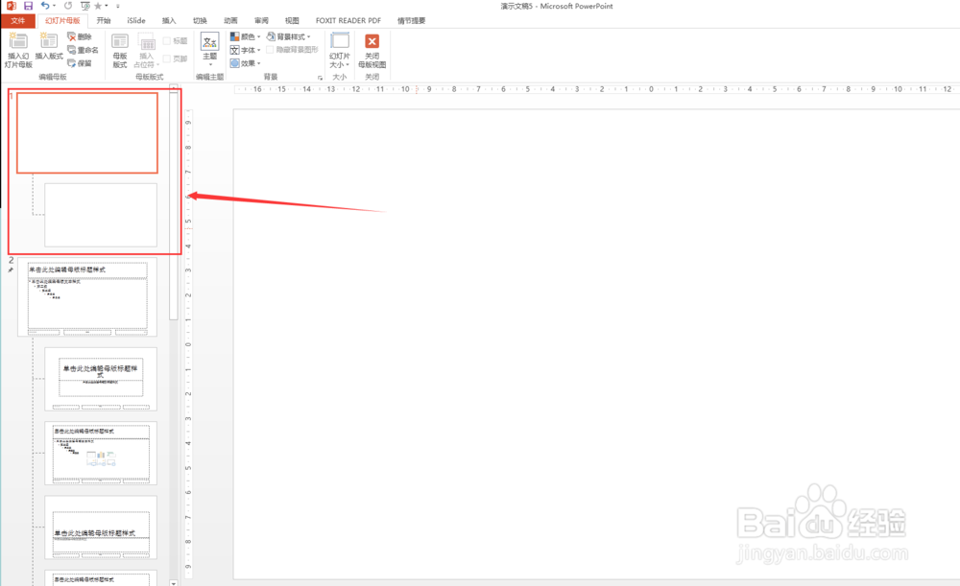The width and height of the screenshot is (960, 586).
Task: Save the presentation with the floppy disk icon
Action: 28,6
